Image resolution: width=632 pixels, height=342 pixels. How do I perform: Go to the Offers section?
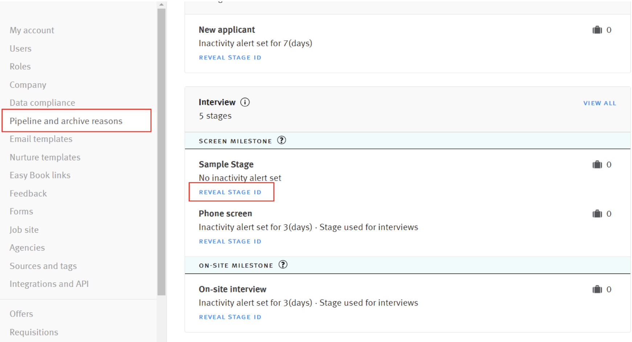click(21, 314)
